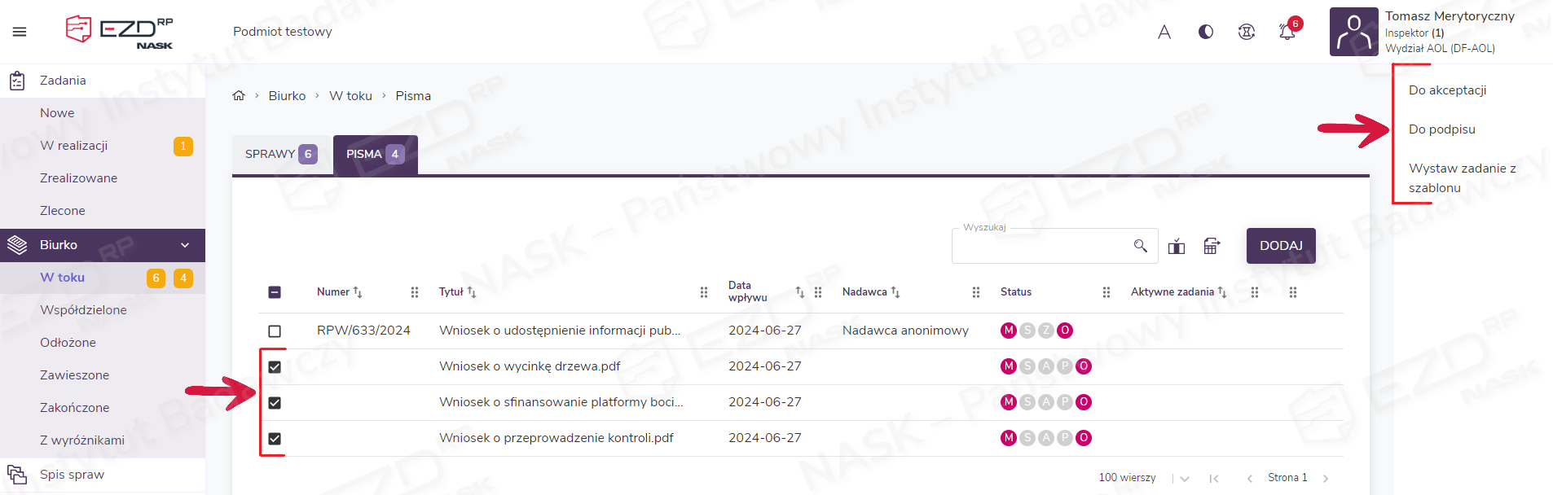Click the user avatar icon
Viewport: 1553px width, 495px height.
click(x=1353, y=33)
